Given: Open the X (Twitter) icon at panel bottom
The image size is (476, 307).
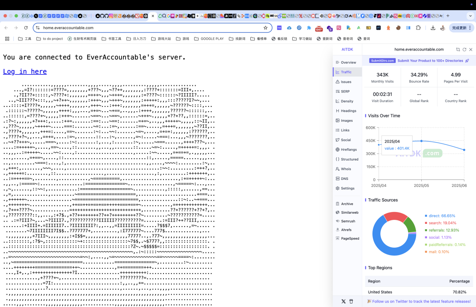Looking at the screenshot, I should click(343, 302).
